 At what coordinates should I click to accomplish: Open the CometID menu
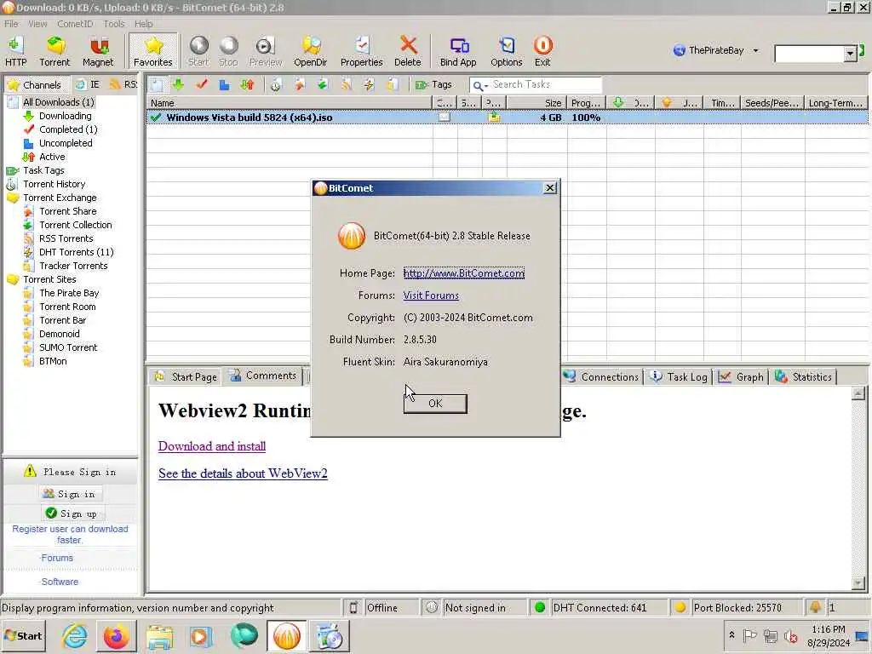click(x=75, y=24)
